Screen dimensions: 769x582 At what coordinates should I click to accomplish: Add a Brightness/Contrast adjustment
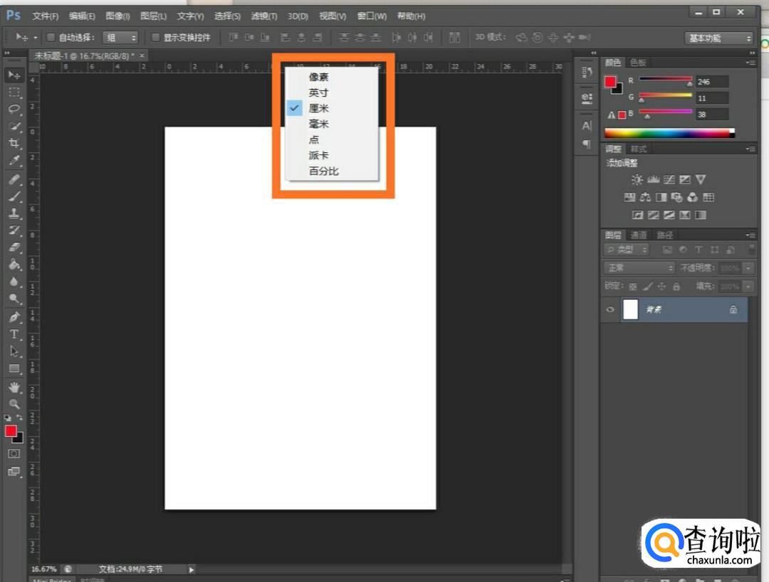pyautogui.click(x=637, y=180)
